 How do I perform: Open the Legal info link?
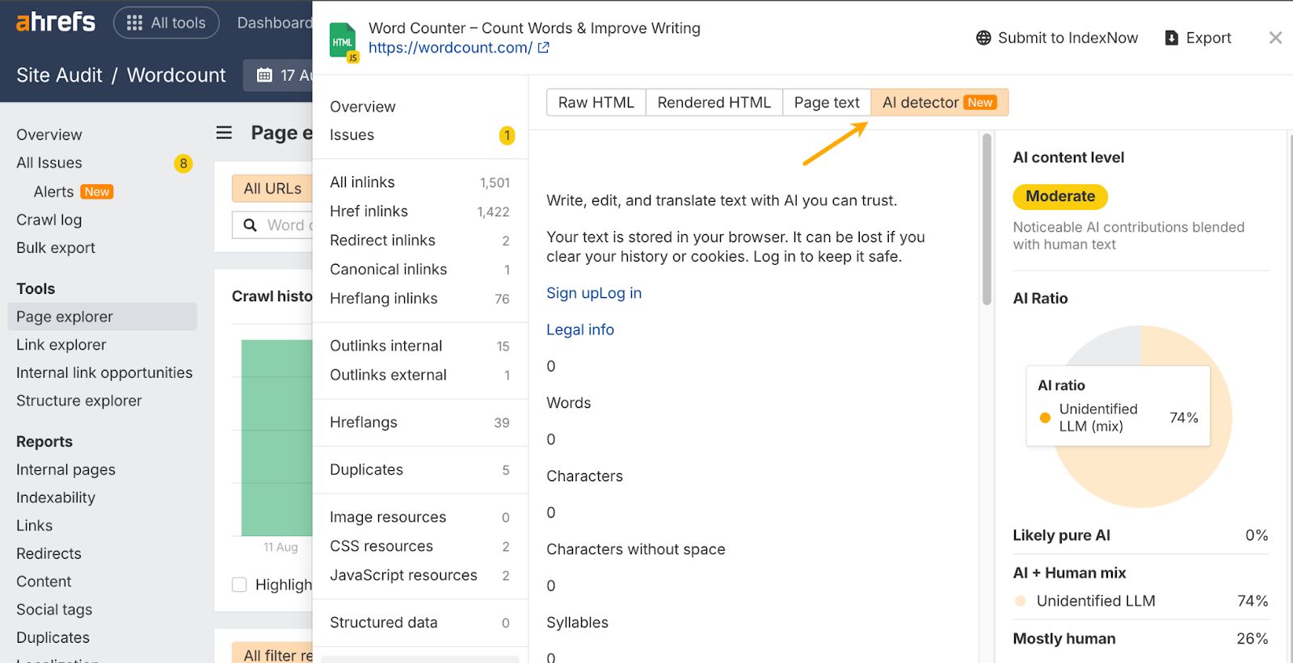[580, 329]
